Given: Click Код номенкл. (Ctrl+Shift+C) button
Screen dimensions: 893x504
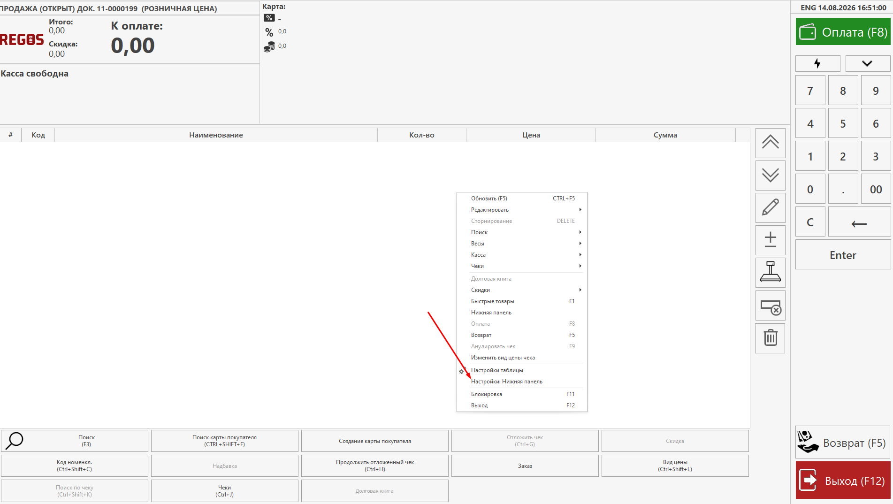Looking at the screenshot, I should (x=75, y=466).
